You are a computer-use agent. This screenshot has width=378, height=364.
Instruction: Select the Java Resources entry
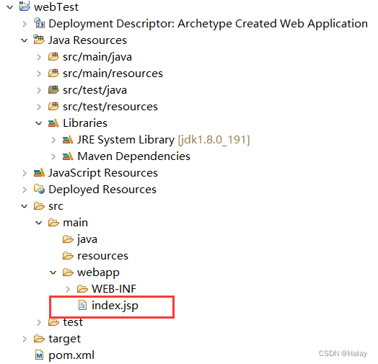(87, 40)
